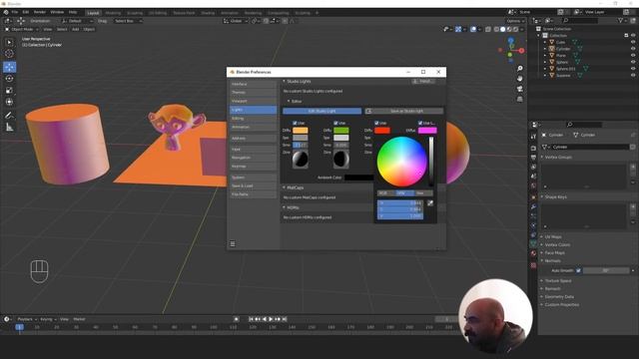The width and height of the screenshot is (639, 359).
Task: Pick color with eyedropper in color picker
Action: point(430,202)
